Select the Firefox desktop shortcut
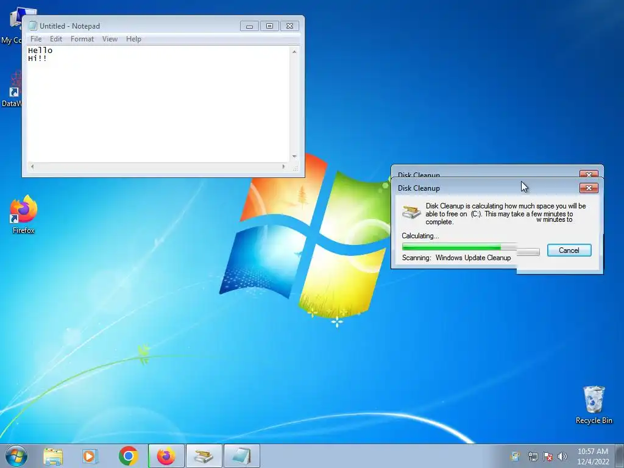 coord(23,214)
